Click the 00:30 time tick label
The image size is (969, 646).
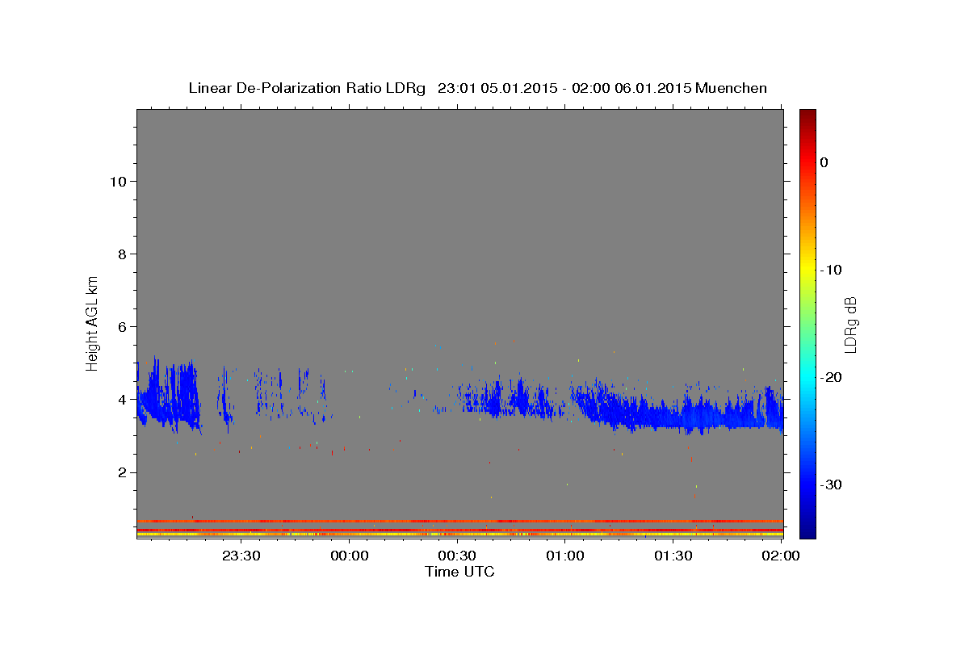pos(457,556)
